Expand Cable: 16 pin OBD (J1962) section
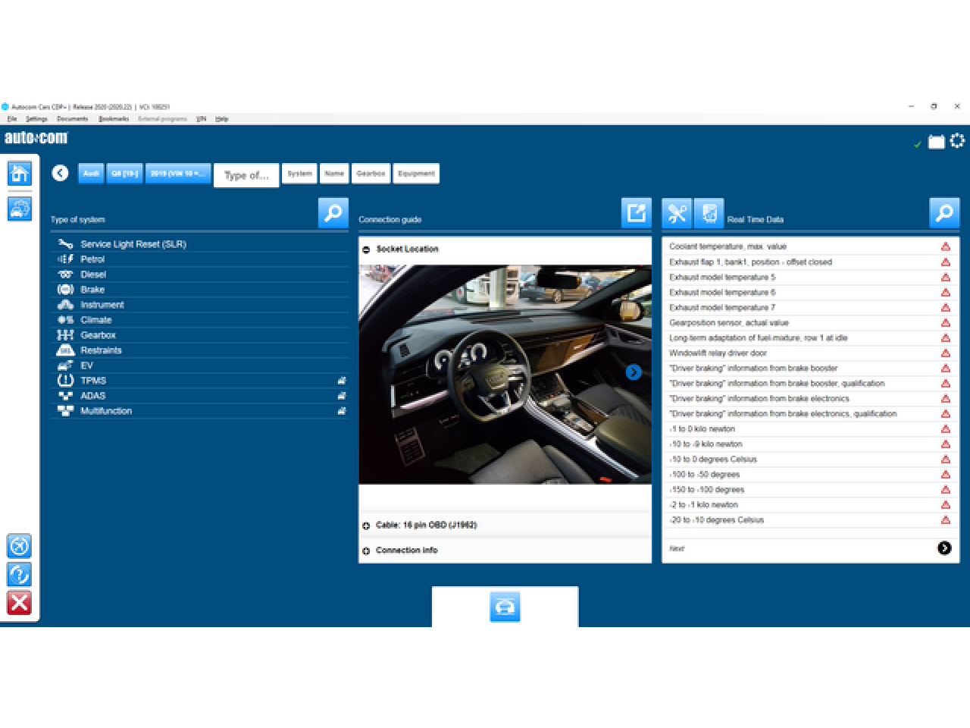 pyautogui.click(x=366, y=526)
